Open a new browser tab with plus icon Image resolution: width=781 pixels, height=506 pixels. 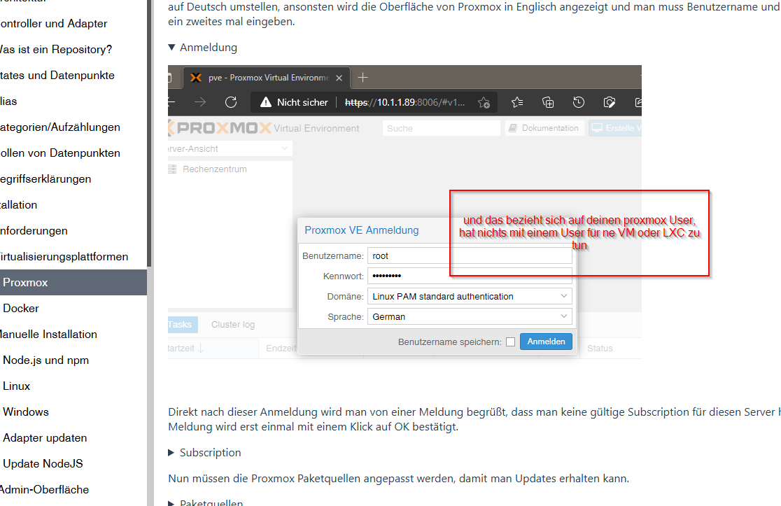coord(363,78)
